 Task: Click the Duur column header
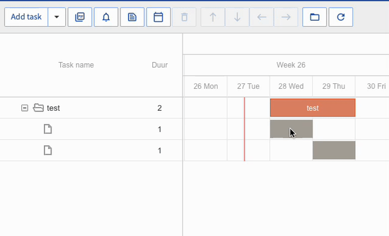coord(160,65)
